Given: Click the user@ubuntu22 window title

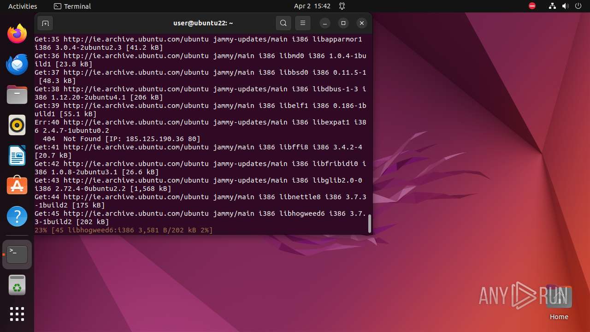Looking at the screenshot, I should (x=203, y=23).
